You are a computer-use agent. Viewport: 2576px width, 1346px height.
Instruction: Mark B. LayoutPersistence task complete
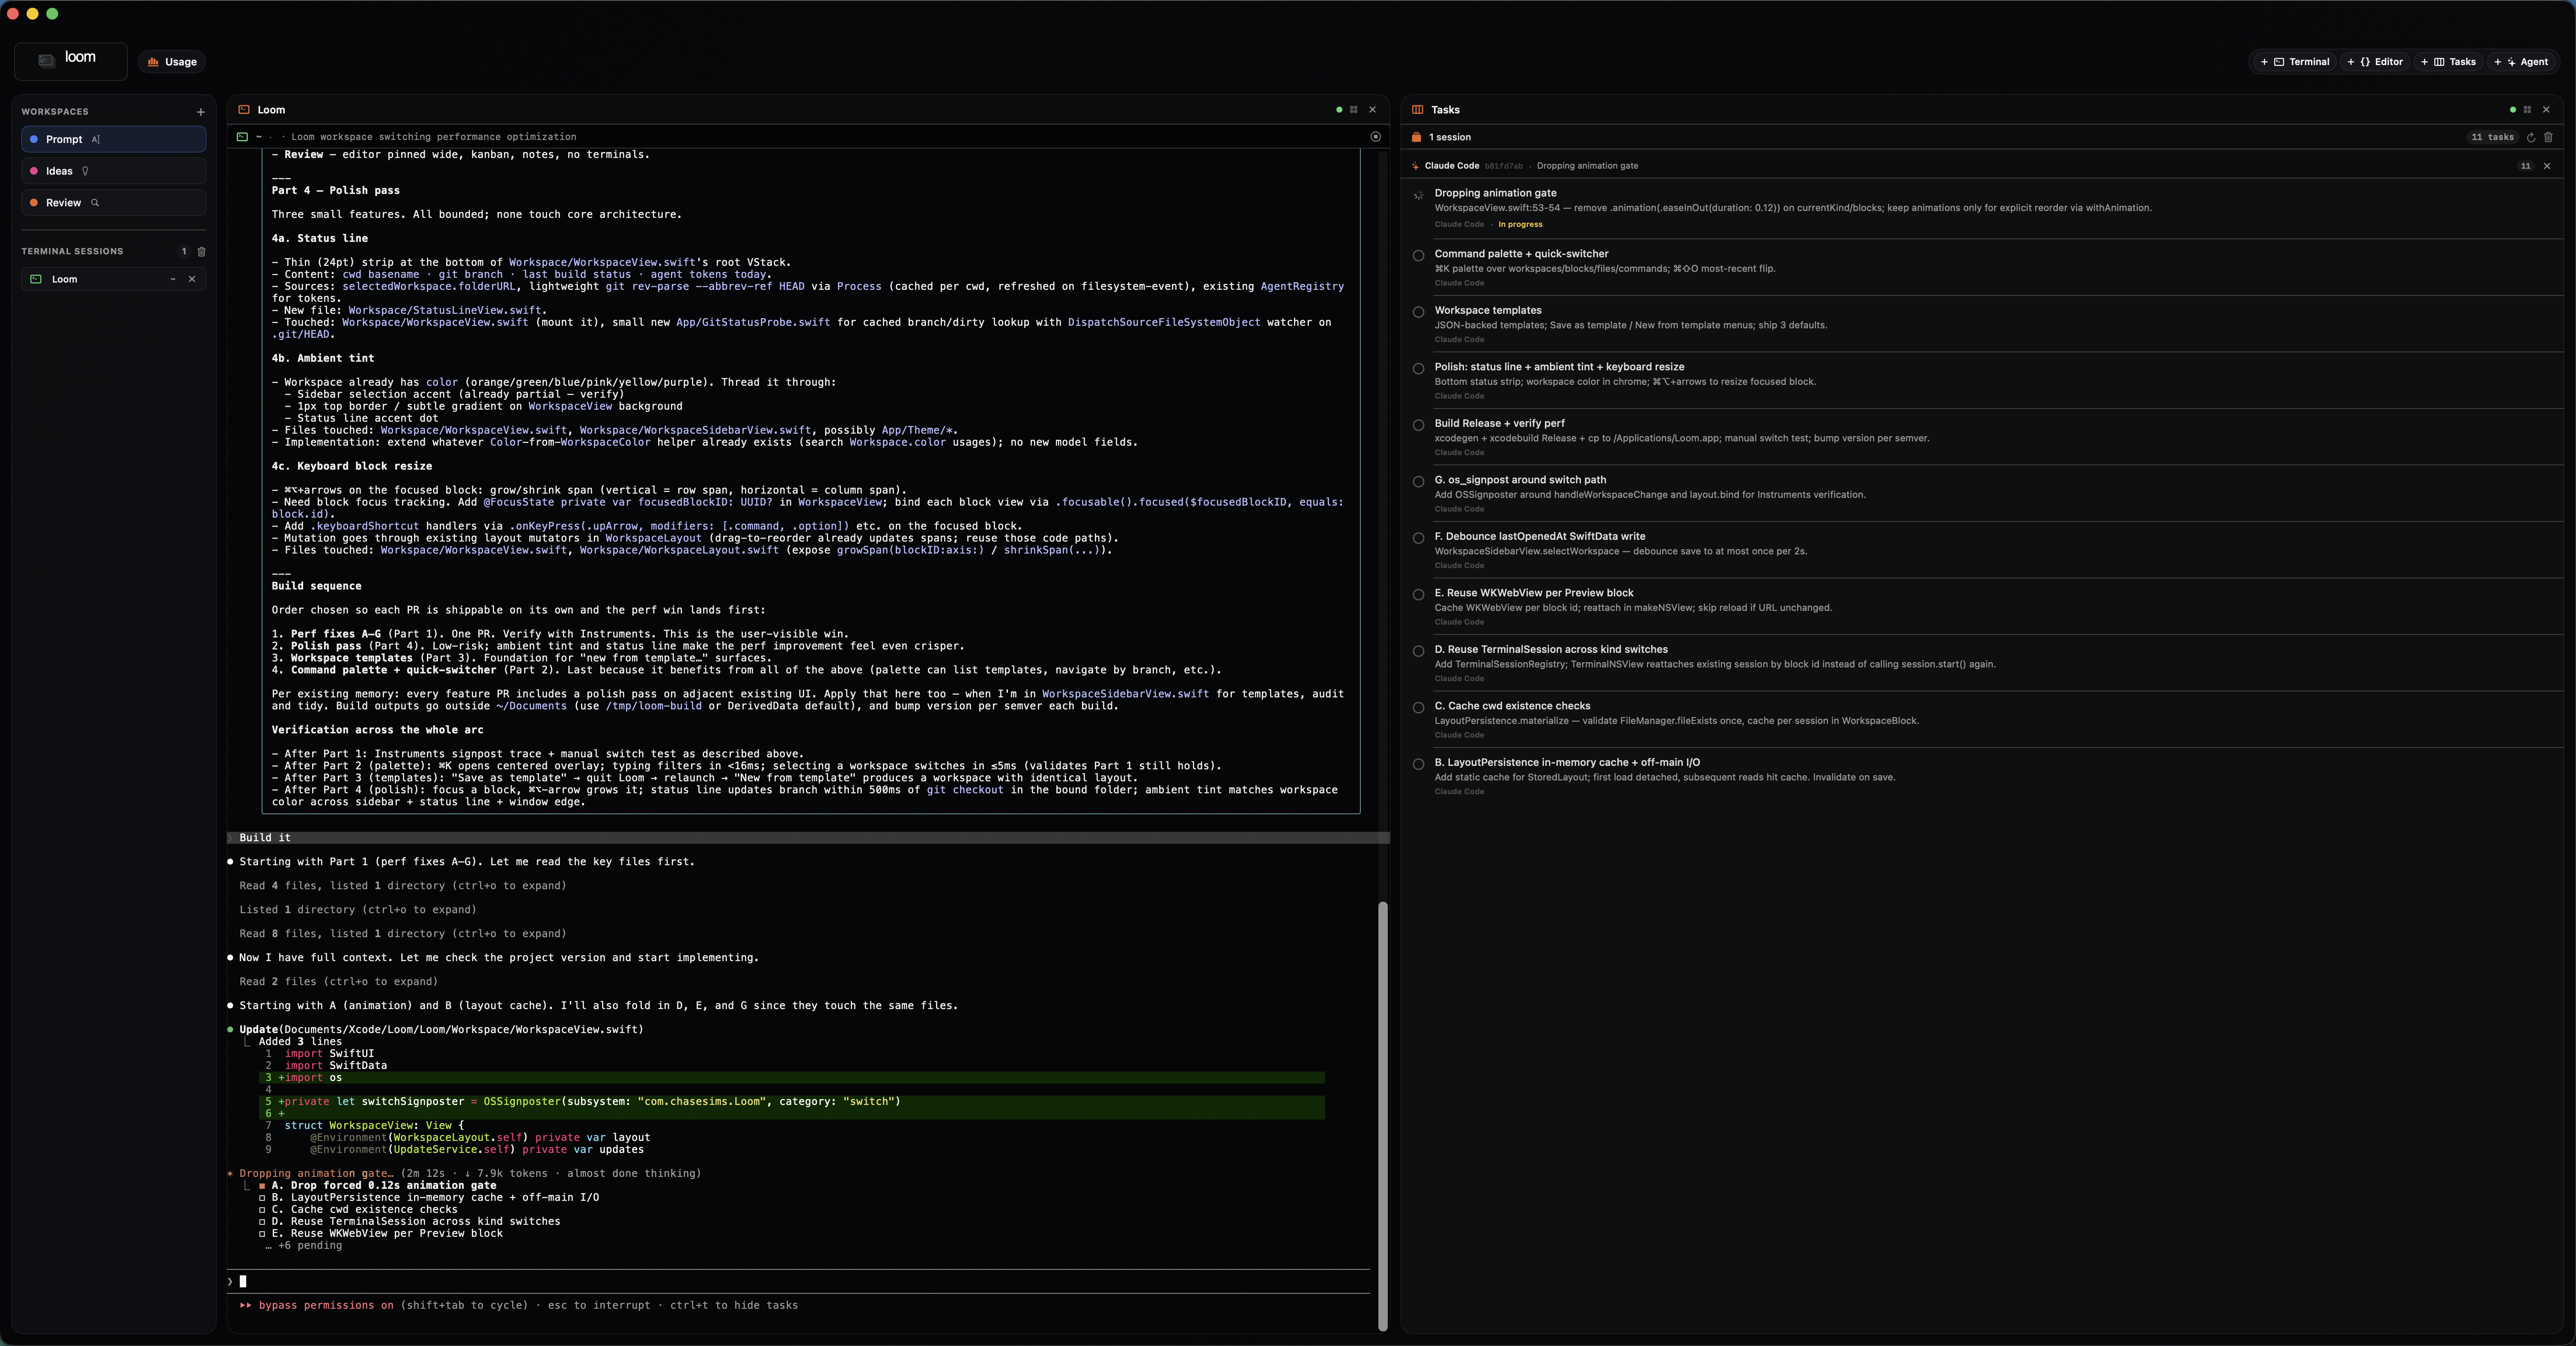click(1418, 765)
